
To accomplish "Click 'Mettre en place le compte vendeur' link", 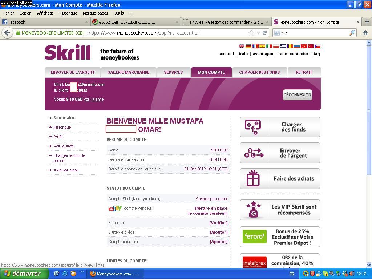I will pyautogui.click(x=208, y=211).
